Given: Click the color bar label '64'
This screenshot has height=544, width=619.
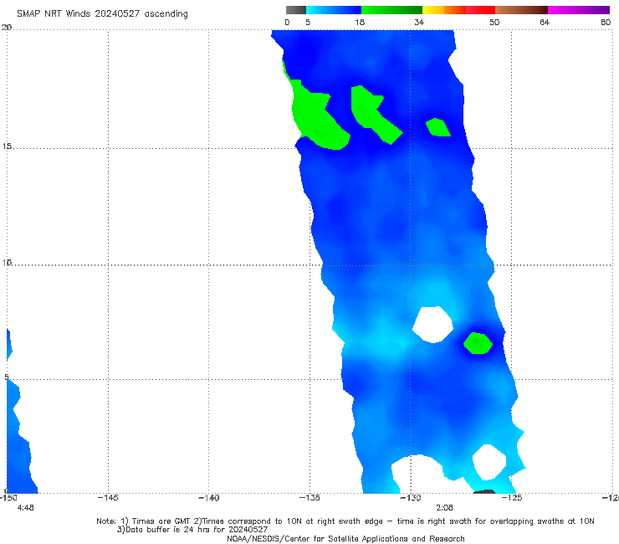Looking at the screenshot, I should [545, 23].
